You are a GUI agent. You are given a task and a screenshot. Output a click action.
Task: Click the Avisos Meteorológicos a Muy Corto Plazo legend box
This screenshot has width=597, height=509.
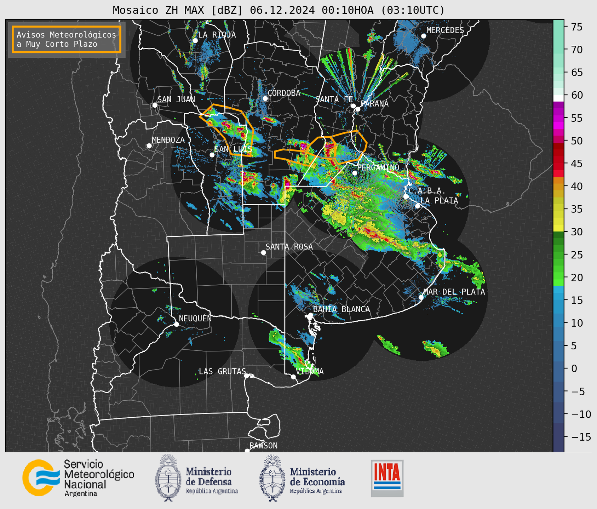point(67,39)
